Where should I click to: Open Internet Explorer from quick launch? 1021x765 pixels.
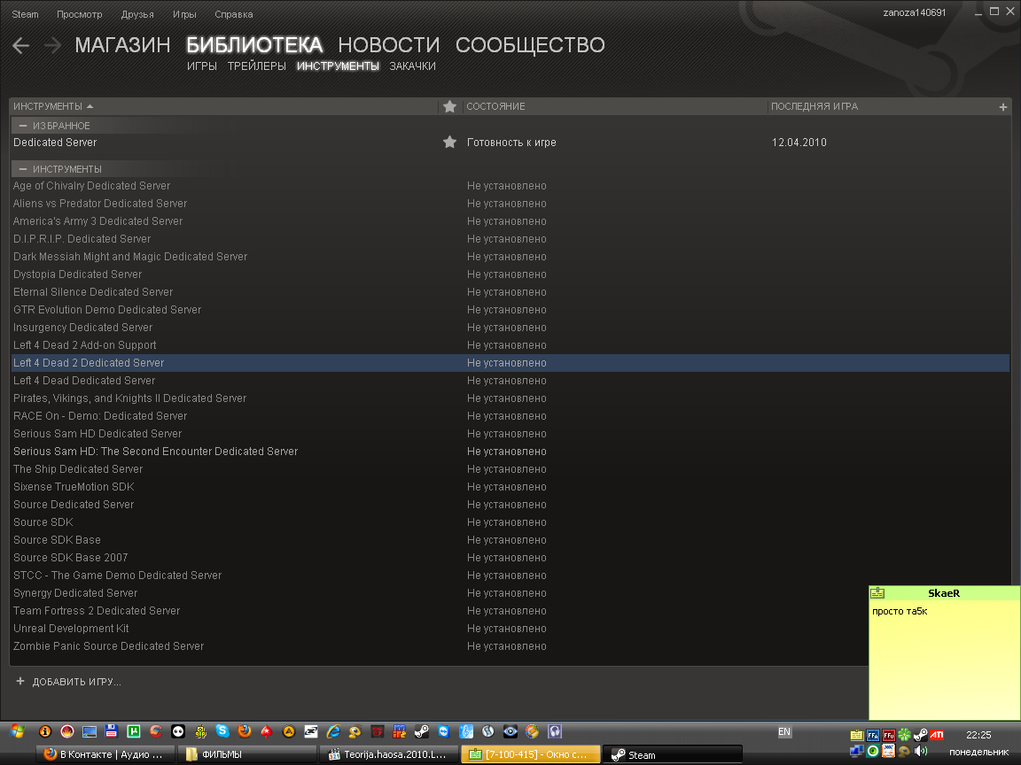point(333,731)
